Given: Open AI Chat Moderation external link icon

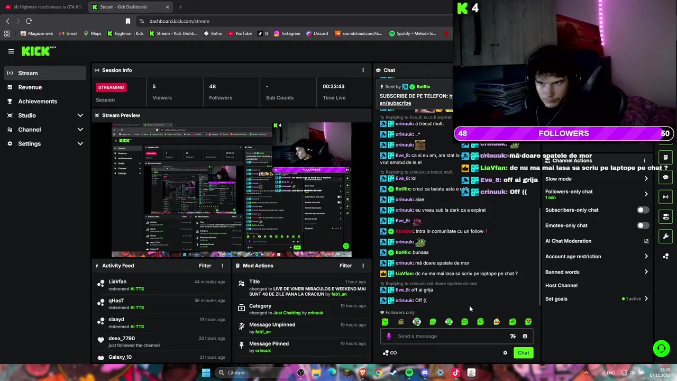Looking at the screenshot, I should (x=646, y=241).
